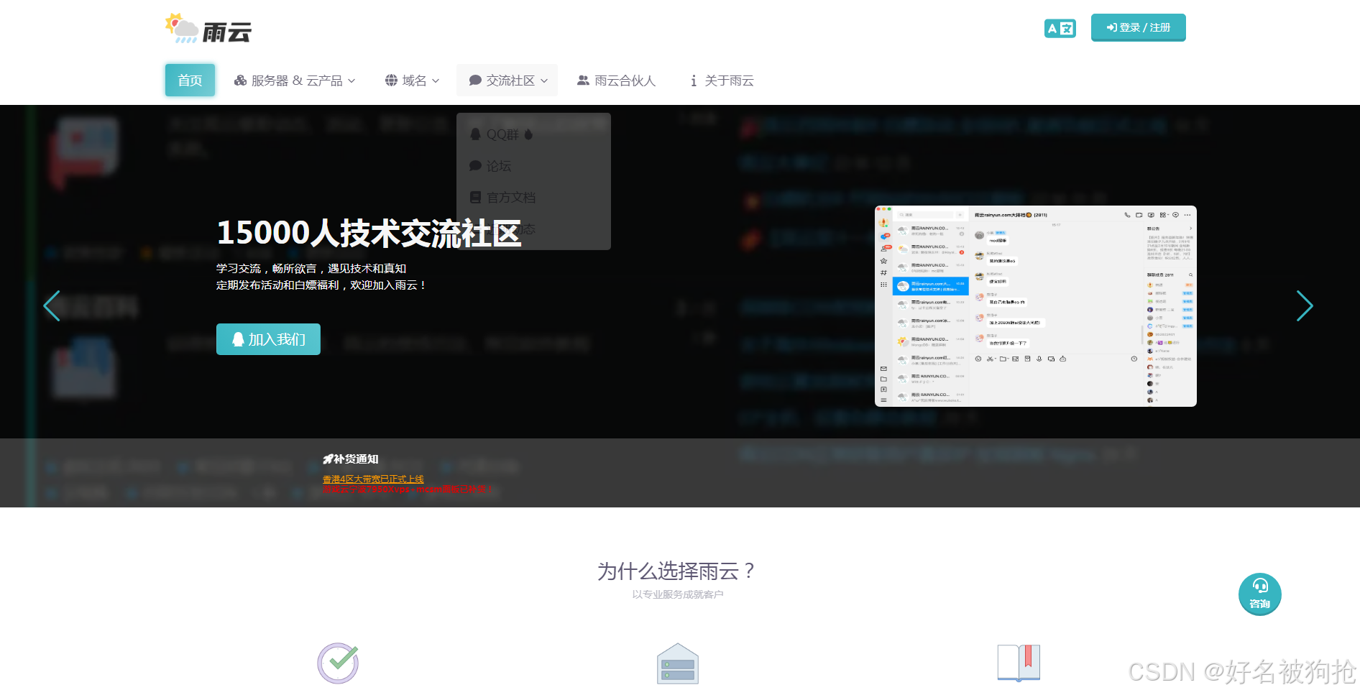The width and height of the screenshot is (1360, 695).
Task: Click the 雨云 logo
Action: pyautogui.click(x=208, y=29)
